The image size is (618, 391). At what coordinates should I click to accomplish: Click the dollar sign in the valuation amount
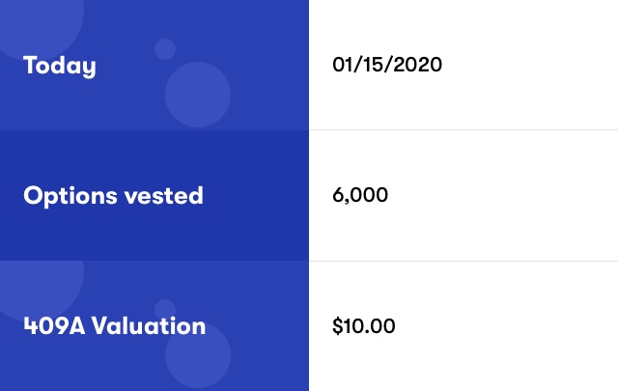point(338,326)
